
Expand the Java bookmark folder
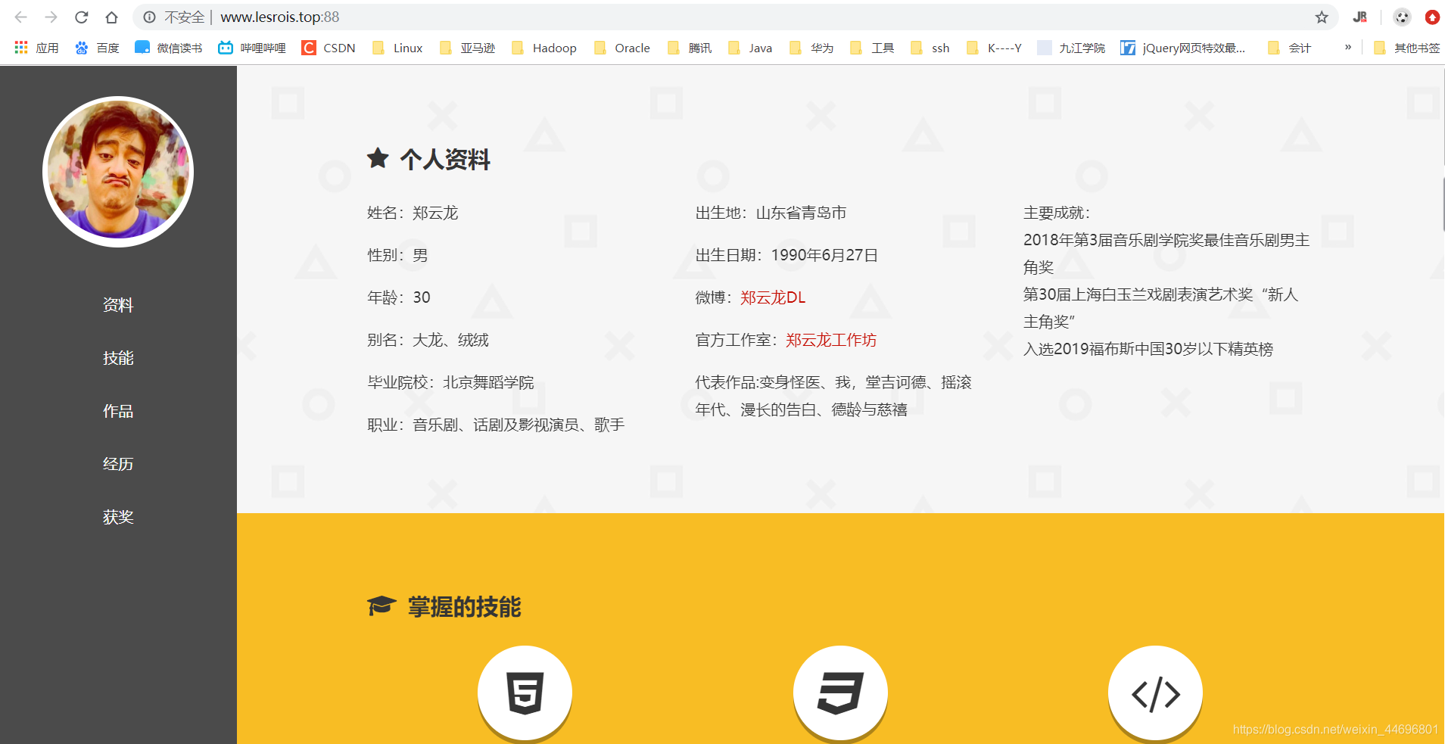click(750, 48)
